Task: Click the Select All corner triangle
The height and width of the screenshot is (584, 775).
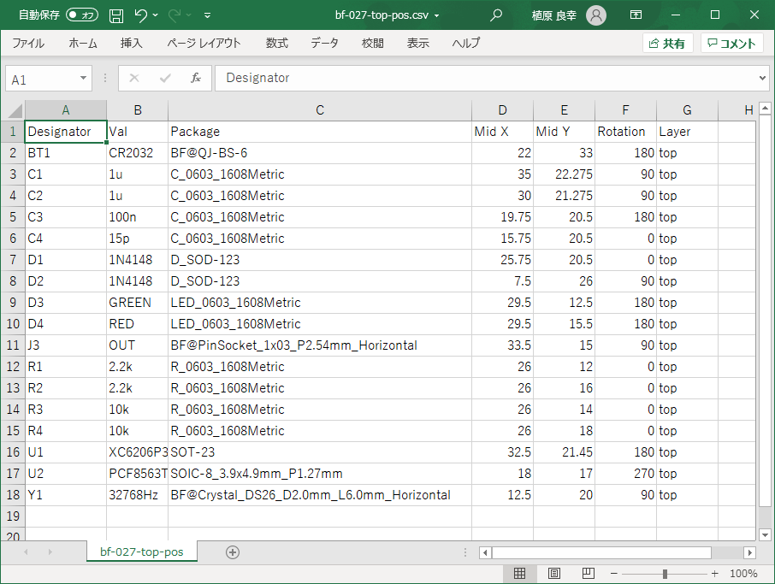Action: (14, 110)
